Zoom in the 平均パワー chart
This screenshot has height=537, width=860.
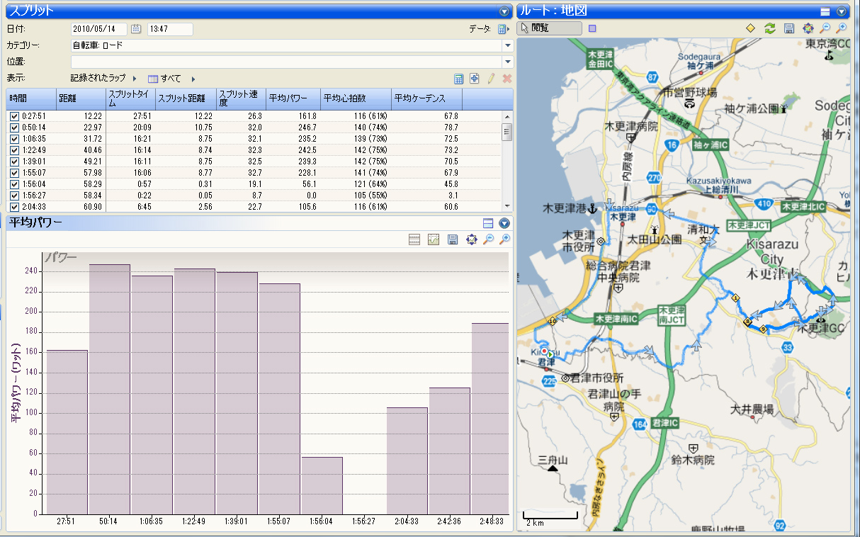pyautogui.click(x=505, y=240)
